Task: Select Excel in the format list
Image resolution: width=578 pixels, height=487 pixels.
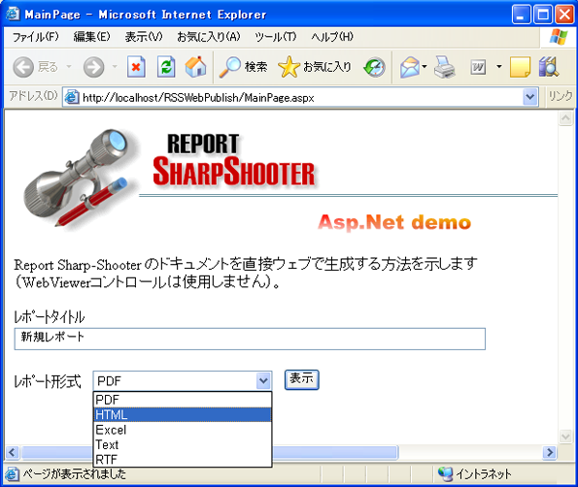Action: (183, 430)
